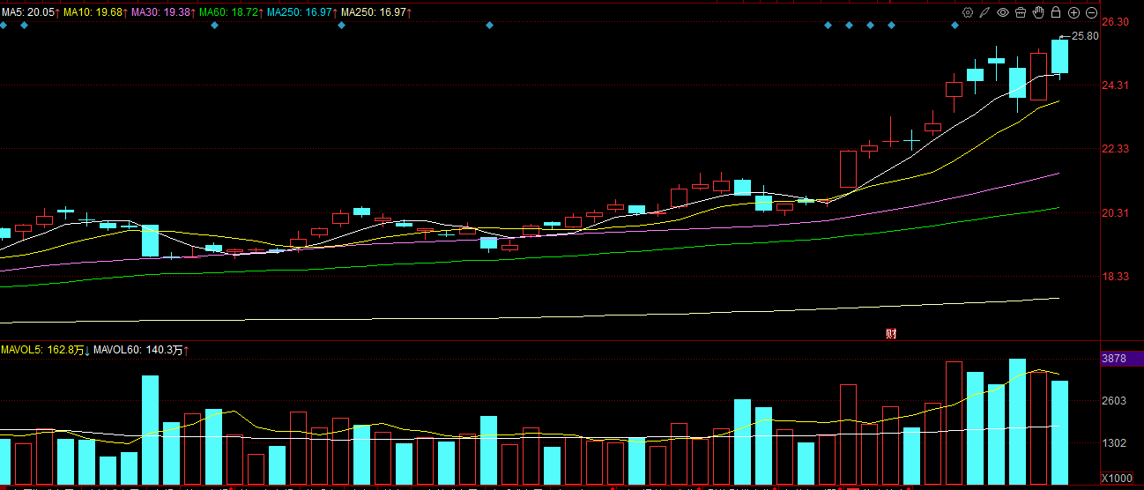The width and height of the screenshot is (1144, 490).
Task: Click the 24.31 price axis label
Action: pyautogui.click(x=1116, y=85)
